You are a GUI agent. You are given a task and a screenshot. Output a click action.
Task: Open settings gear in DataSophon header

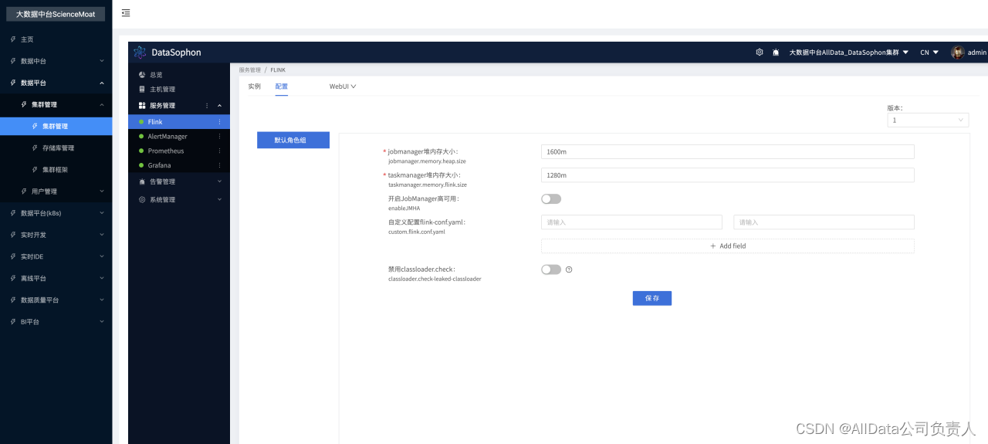point(760,53)
